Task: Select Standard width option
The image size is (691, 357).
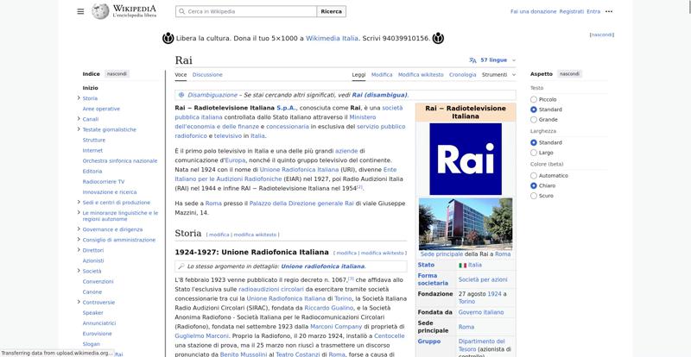Action: [534, 142]
